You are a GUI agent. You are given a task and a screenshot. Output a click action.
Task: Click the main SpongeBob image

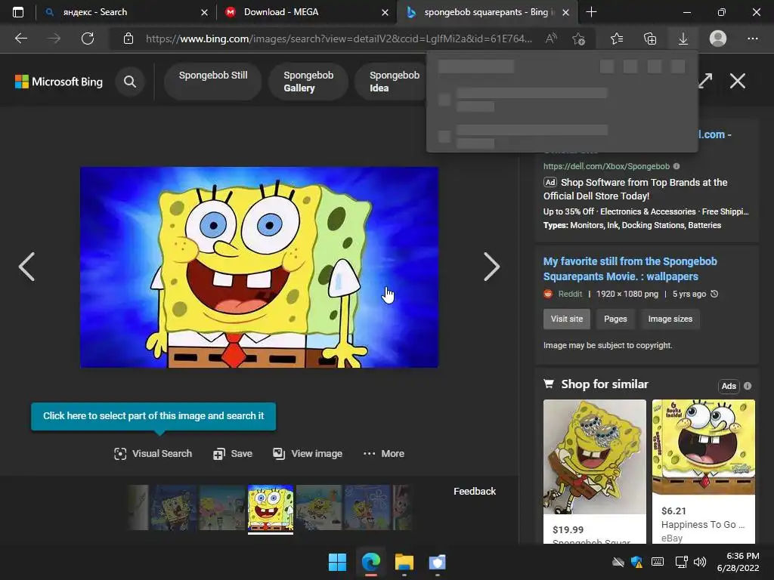tap(259, 267)
